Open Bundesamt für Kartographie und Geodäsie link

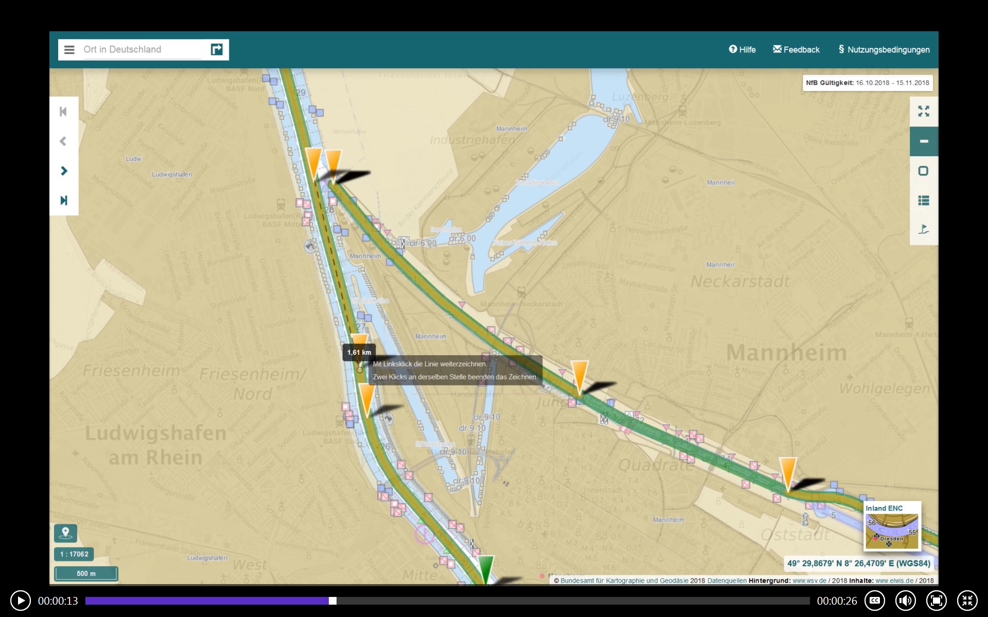click(x=624, y=580)
